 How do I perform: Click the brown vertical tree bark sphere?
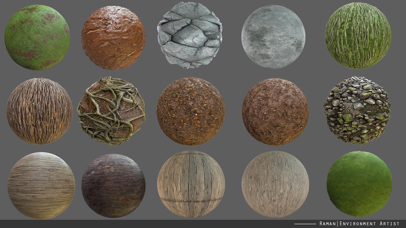pos(39,111)
